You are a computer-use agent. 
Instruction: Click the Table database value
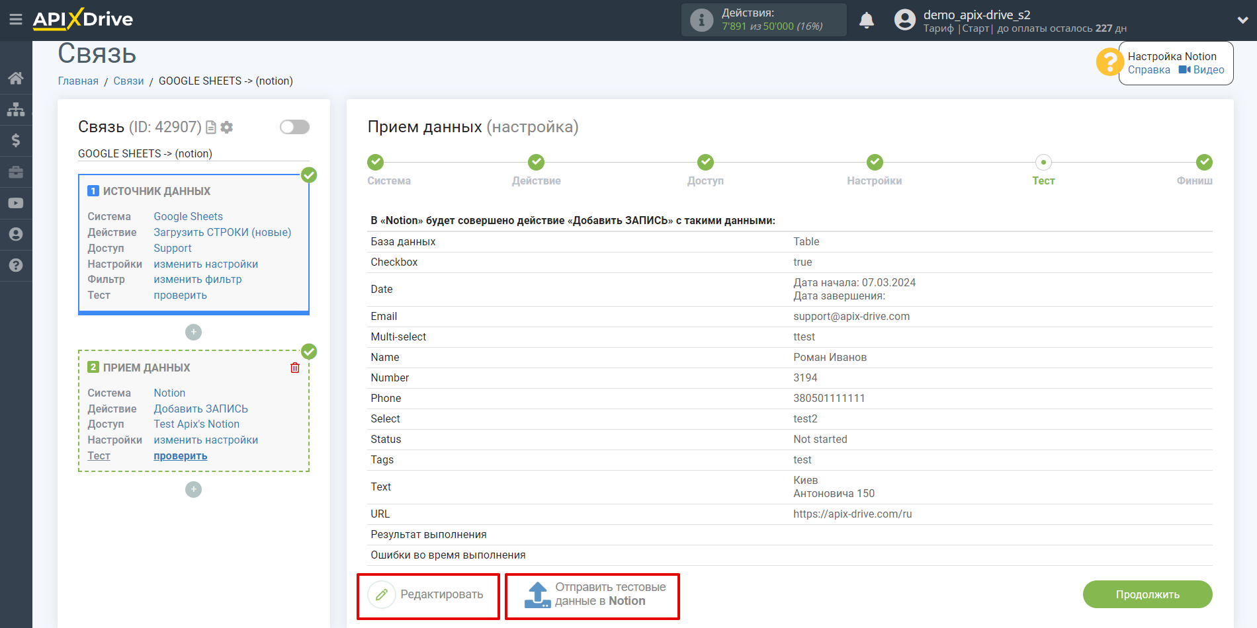806,242
